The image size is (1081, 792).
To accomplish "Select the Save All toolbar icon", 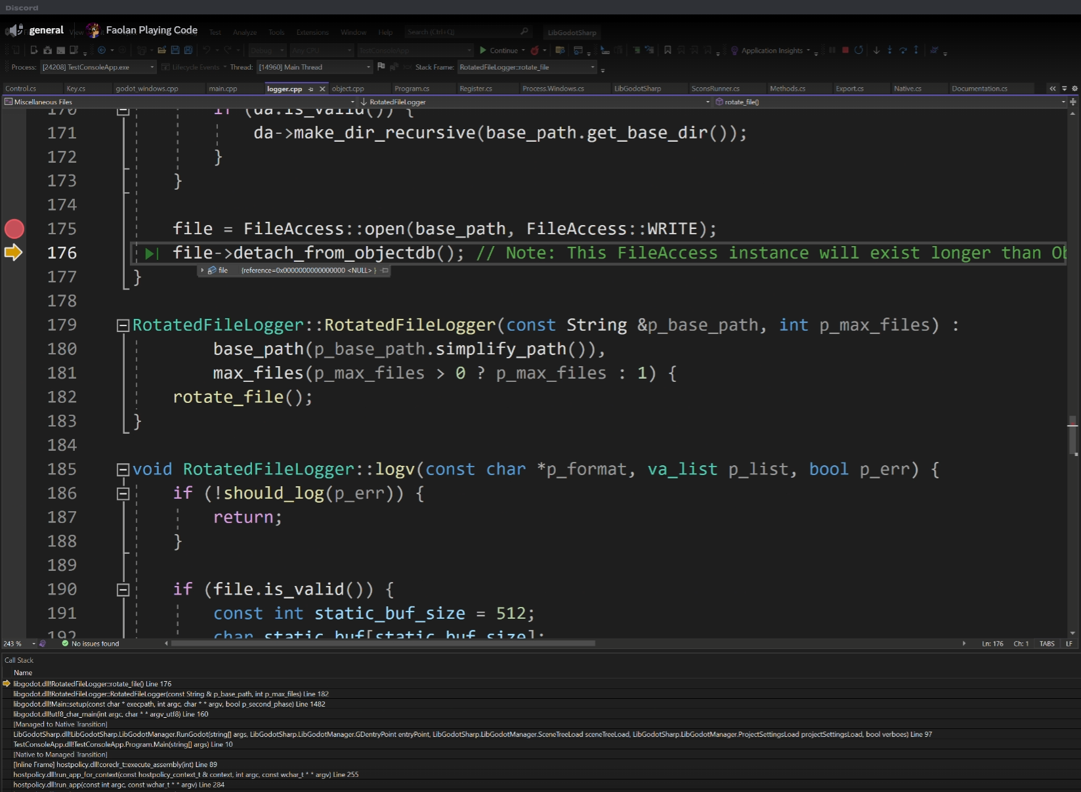I will pos(188,50).
